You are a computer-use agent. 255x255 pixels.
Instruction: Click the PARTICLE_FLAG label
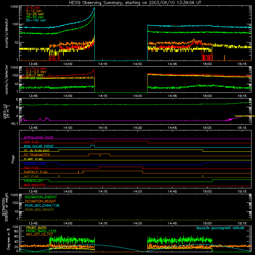36,172
